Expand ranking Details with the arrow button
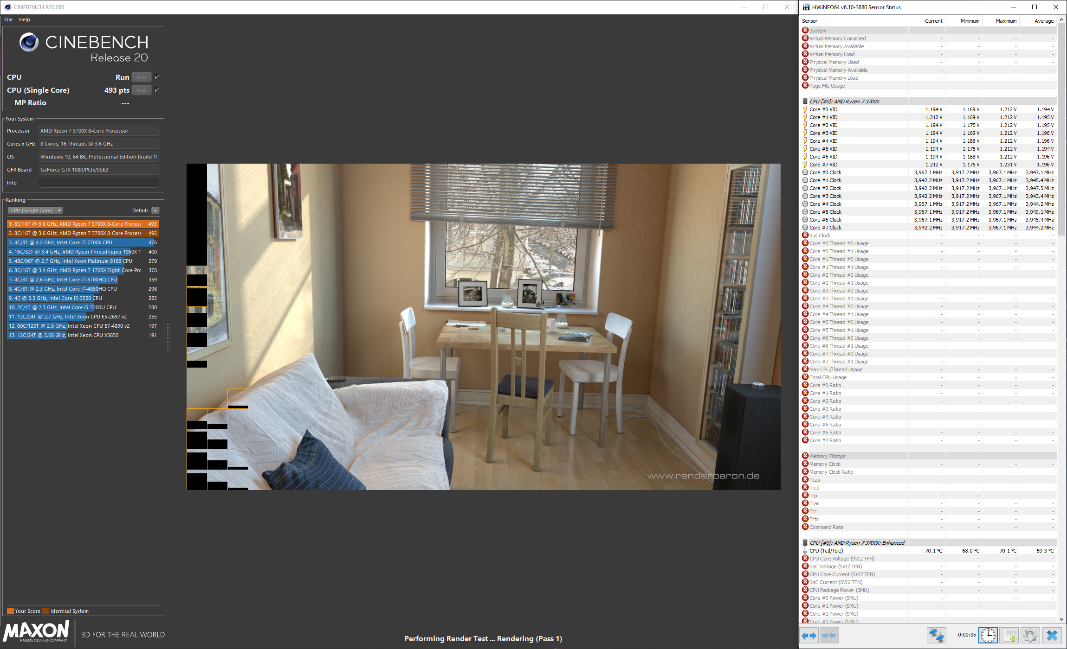The width and height of the screenshot is (1067, 649). (x=155, y=210)
